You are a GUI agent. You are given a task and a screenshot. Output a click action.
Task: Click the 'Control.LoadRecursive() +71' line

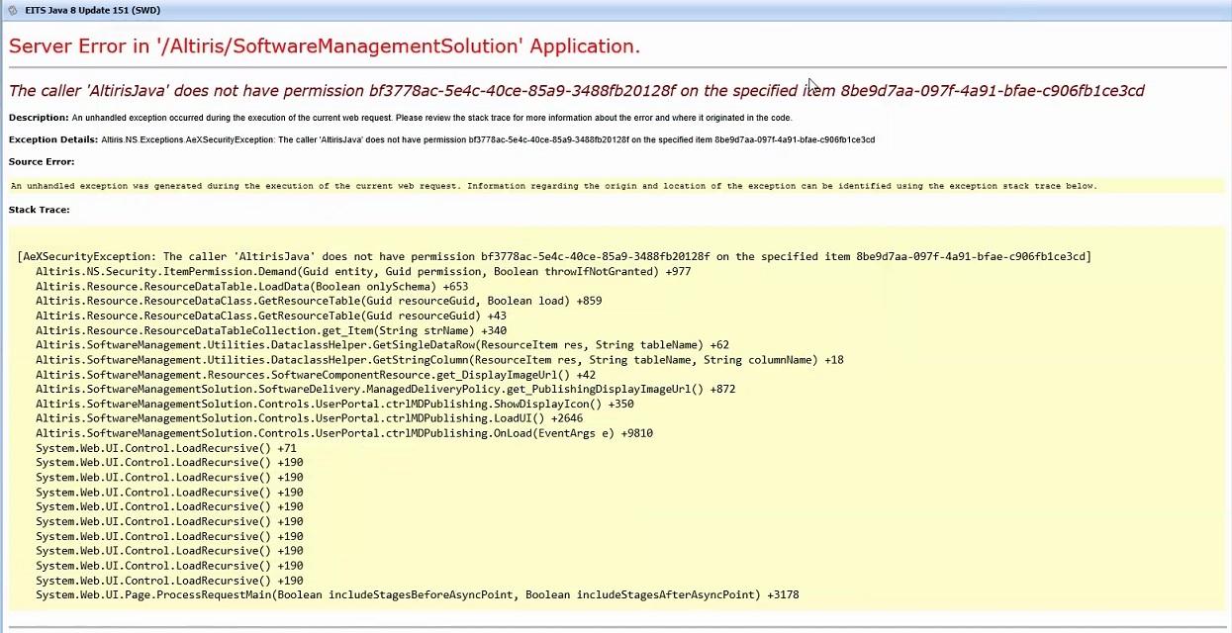(x=166, y=448)
